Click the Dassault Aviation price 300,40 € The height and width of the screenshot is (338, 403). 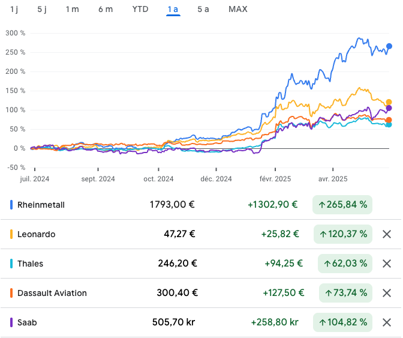pyautogui.click(x=178, y=293)
